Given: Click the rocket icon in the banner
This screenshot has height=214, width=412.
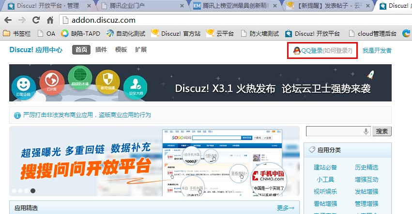Looking at the screenshot, I should tap(371, 75).
